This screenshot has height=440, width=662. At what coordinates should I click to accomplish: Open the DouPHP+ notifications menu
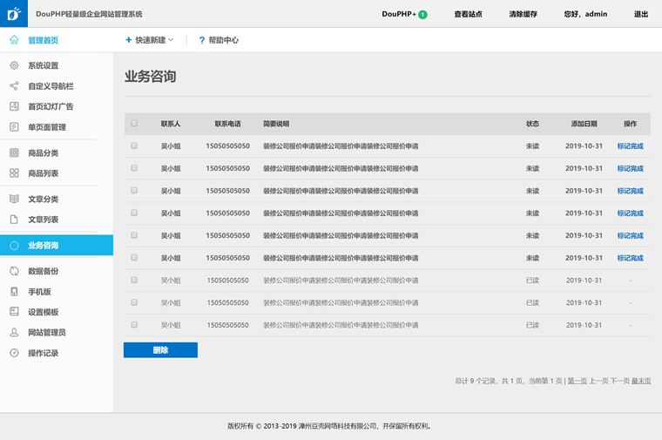click(x=404, y=14)
